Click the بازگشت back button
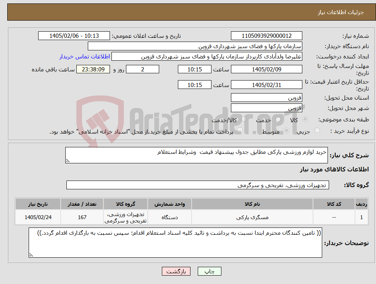The image size is (376, 284). (x=176, y=271)
